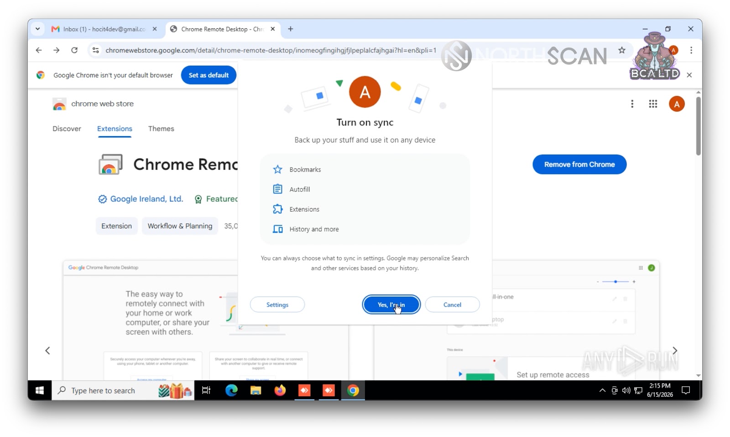Go forward to the next page
Screen dimensions: 730x437
click(x=57, y=50)
